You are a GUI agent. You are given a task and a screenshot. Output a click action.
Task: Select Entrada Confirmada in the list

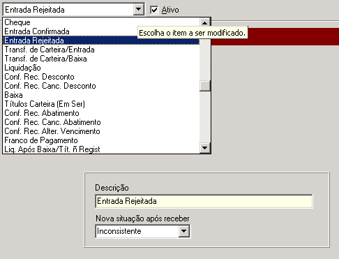(x=101, y=31)
